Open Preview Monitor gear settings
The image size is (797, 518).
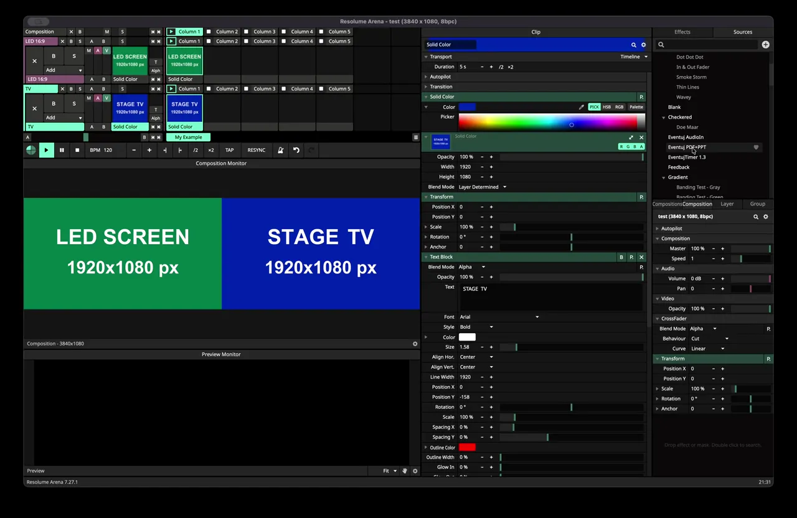pos(415,471)
